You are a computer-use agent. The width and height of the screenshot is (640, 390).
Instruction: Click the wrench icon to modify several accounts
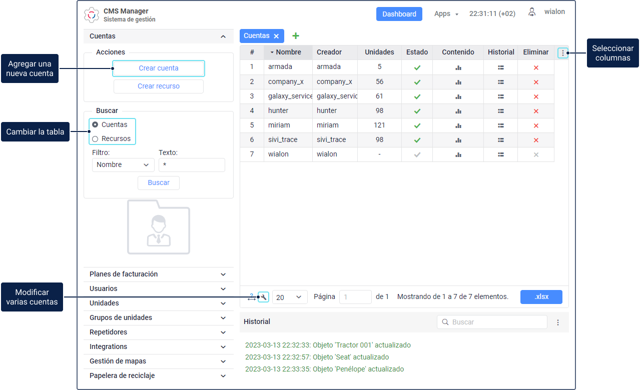pos(264,297)
